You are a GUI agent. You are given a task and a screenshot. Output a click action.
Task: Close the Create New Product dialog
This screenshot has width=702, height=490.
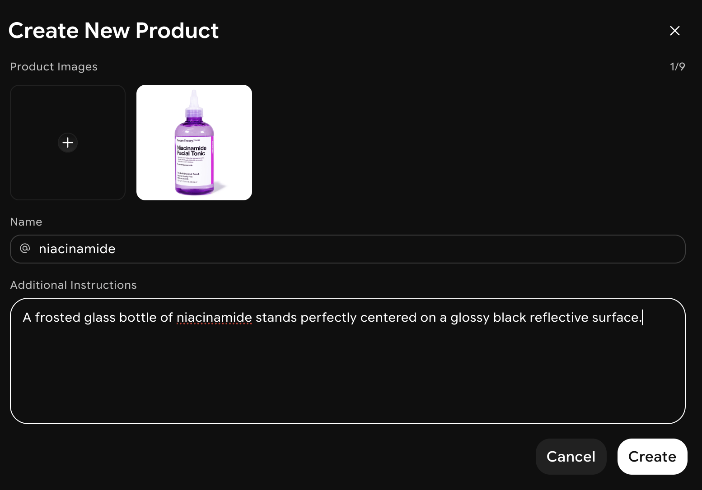click(675, 31)
